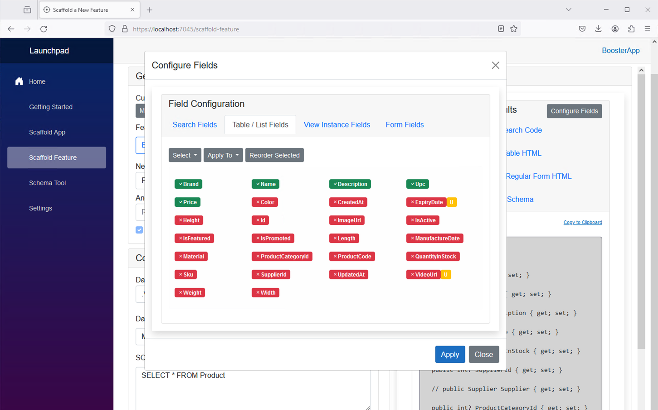Screen dimensions: 658x410
Task: Switch to View Instance Fields tab
Action: (x=337, y=125)
